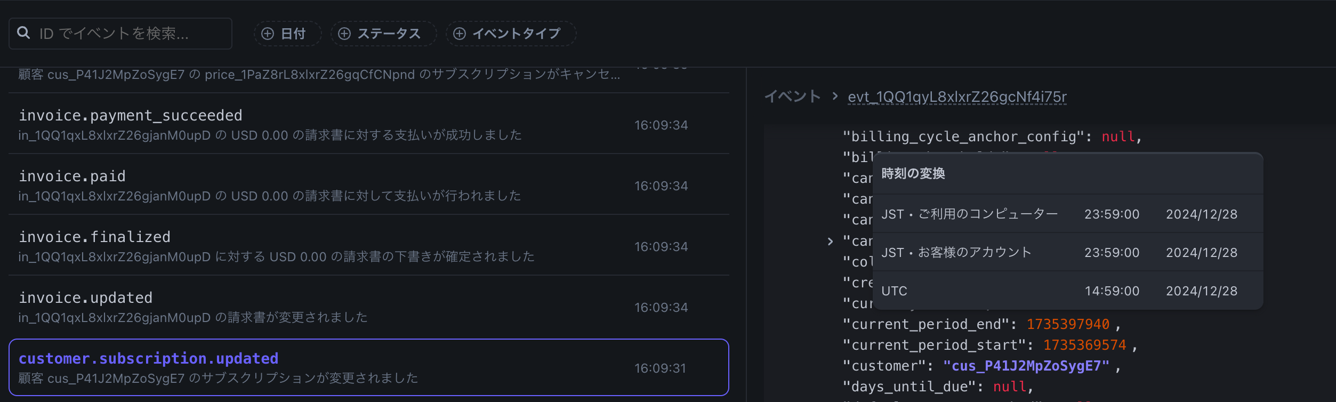Click the plus icon on the ステータス filter
The width and height of the screenshot is (1336, 402).
click(x=344, y=33)
